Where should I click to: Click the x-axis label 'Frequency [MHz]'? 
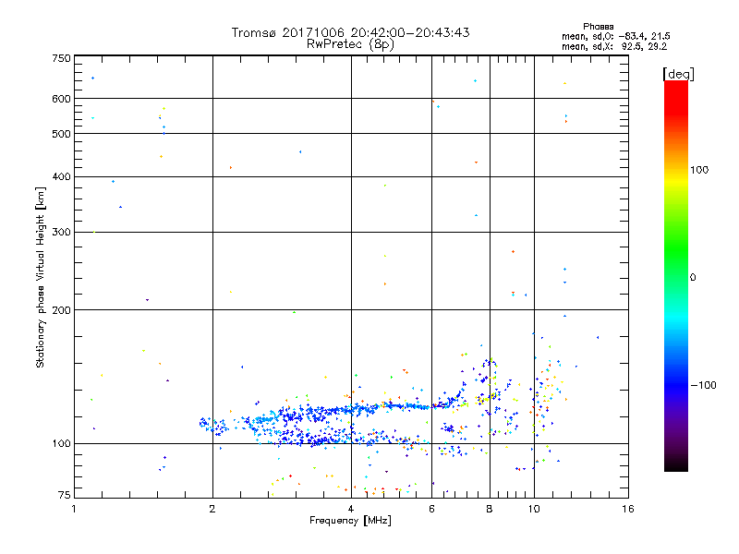pos(350,521)
